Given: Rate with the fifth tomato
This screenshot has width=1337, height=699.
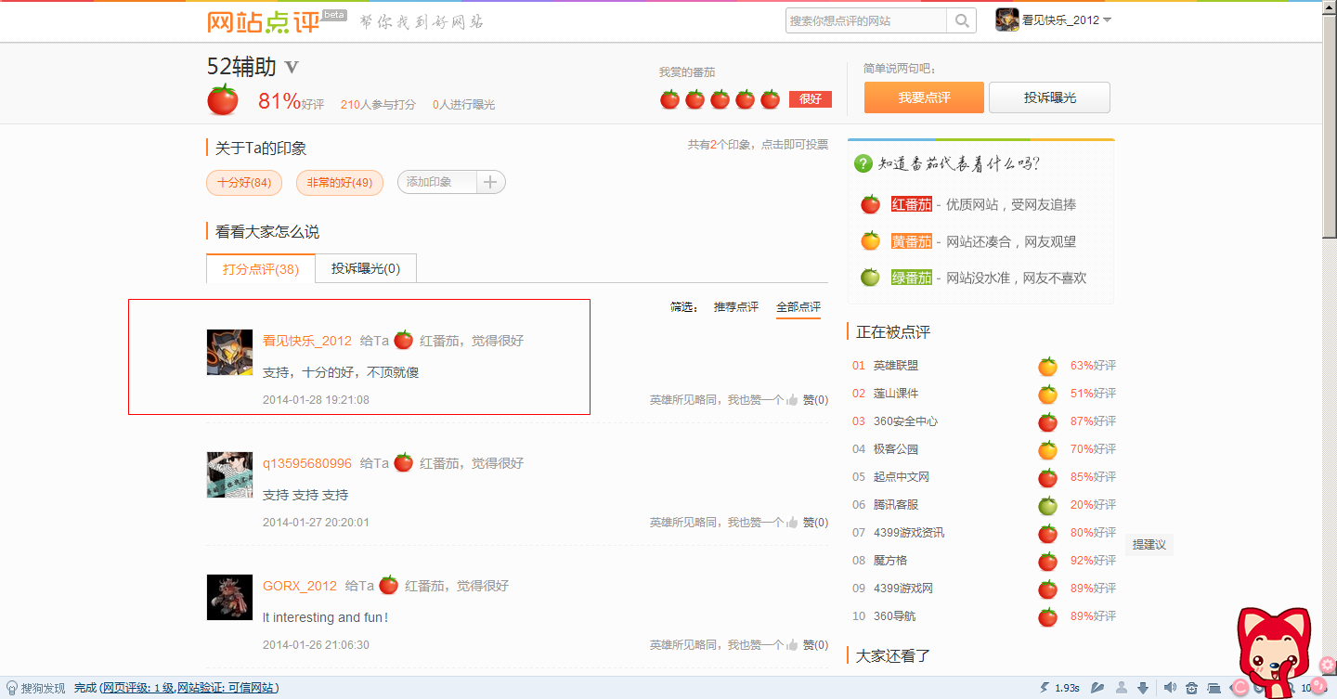Looking at the screenshot, I should pos(770,99).
